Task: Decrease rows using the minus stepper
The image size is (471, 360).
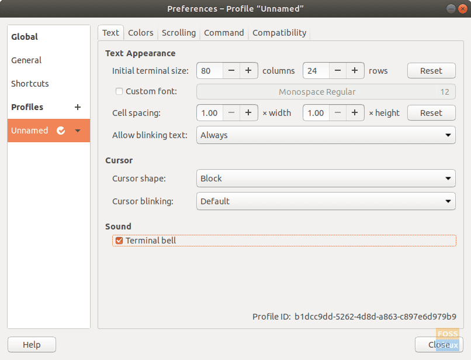Action: coord(338,70)
